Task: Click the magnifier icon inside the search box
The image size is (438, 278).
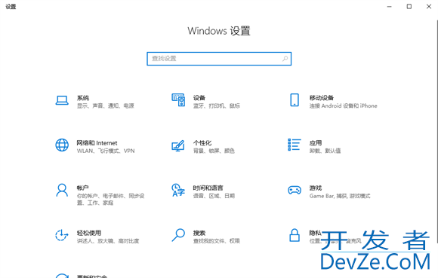Action: coord(285,59)
